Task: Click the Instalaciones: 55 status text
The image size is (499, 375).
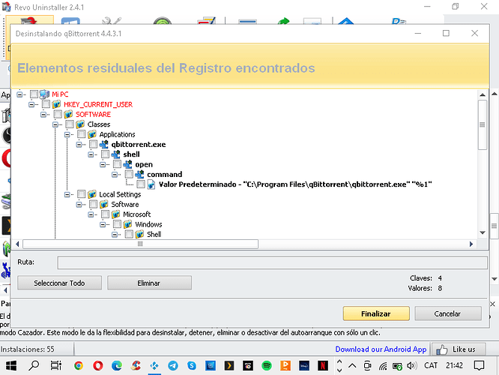Action: pos(28,349)
